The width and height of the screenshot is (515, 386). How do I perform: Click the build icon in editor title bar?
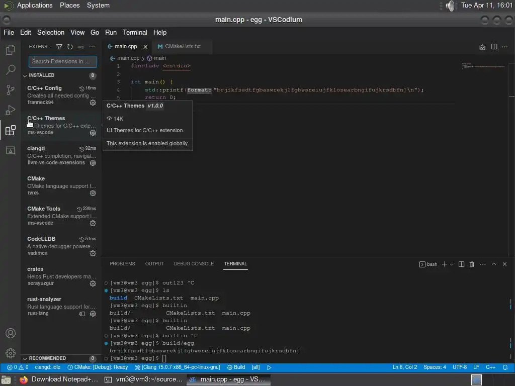[482, 47]
